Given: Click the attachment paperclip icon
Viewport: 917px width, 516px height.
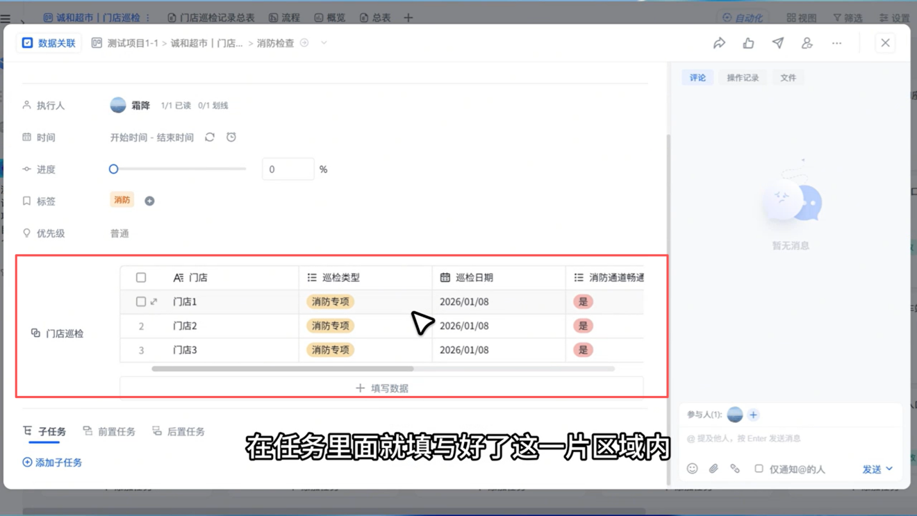Looking at the screenshot, I should [x=713, y=469].
